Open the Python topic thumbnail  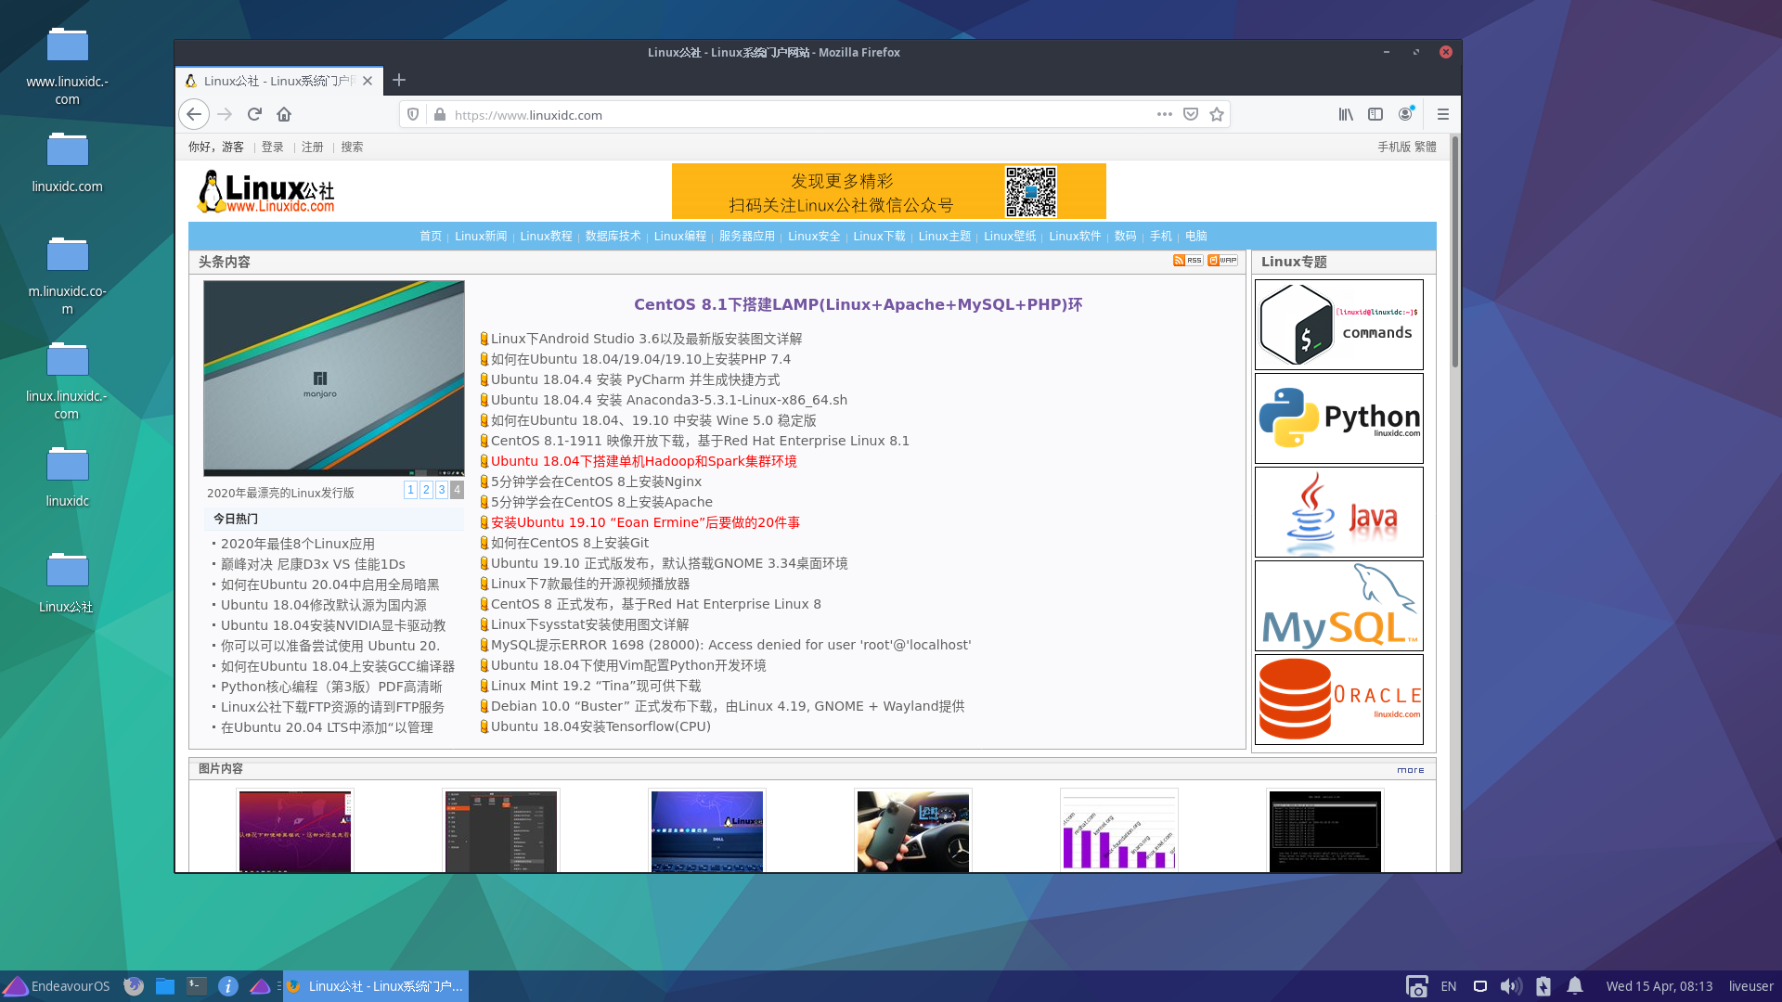[1338, 418]
